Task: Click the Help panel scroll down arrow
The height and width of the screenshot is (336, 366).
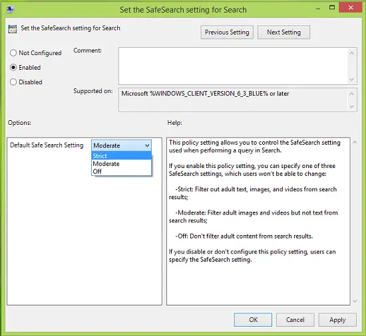Action: point(355,301)
